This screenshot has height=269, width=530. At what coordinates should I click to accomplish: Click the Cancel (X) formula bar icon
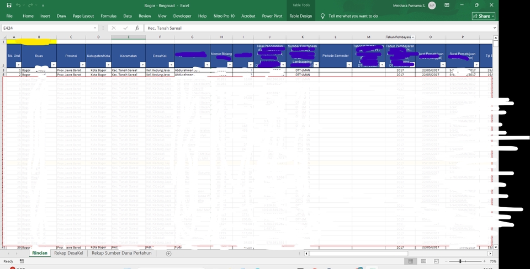click(x=114, y=28)
